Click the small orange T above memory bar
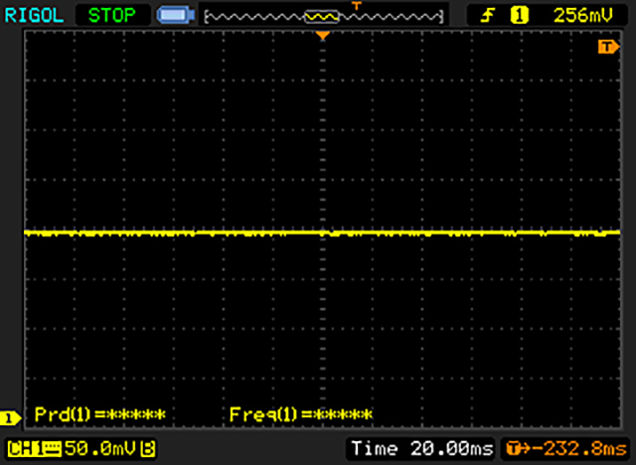The width and height of the screenshot is (636, 465). 356,6
